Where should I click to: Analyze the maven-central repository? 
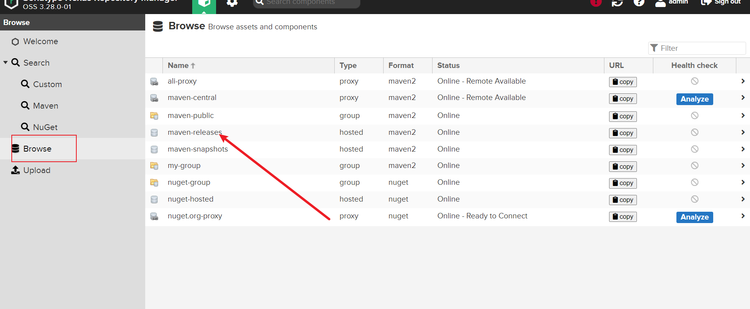(694, 99)
